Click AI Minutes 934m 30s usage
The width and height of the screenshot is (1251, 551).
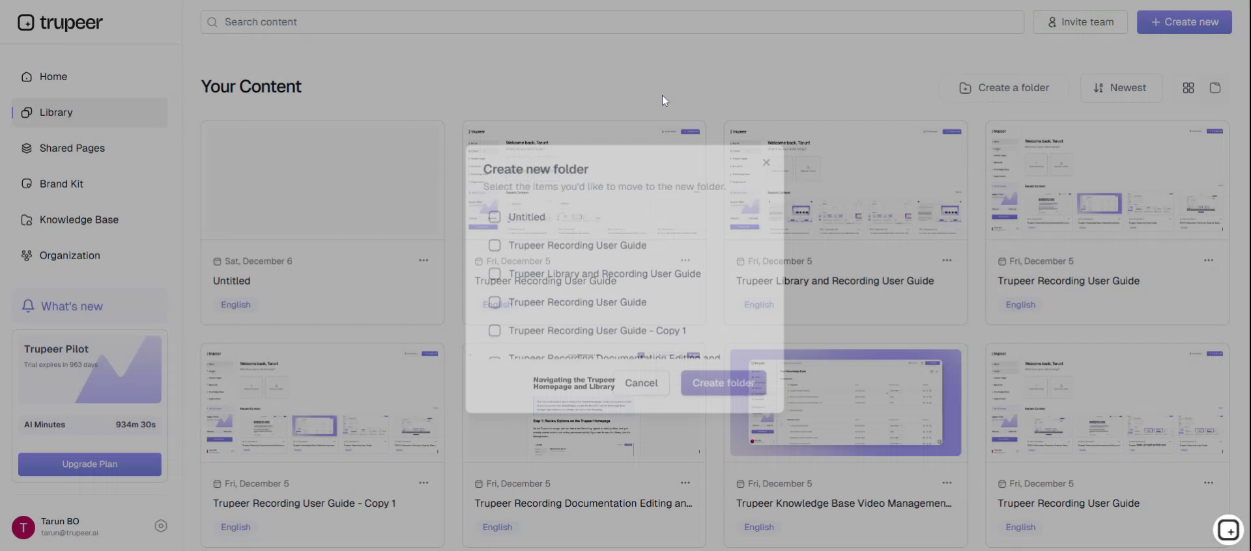90,425
